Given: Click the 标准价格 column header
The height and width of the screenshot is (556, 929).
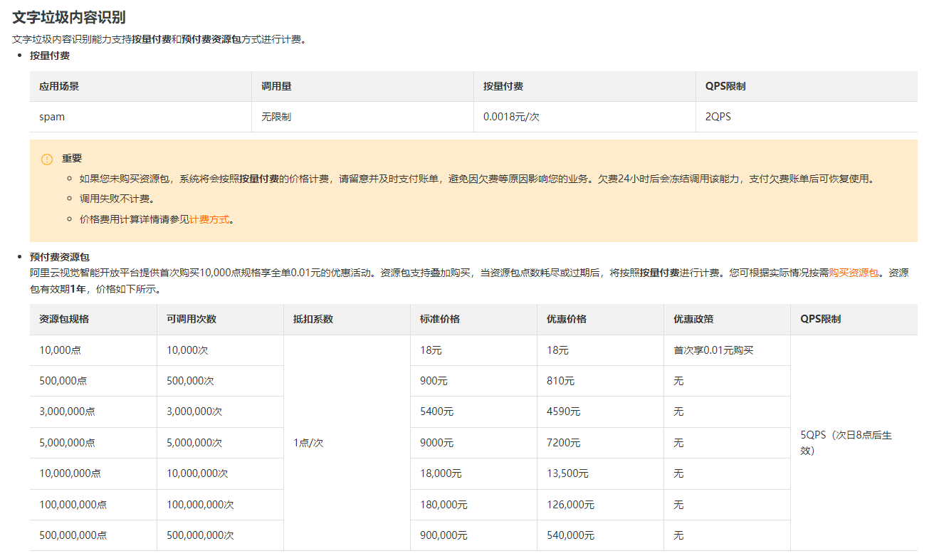Looking at the screenshot, I should 474,319.
